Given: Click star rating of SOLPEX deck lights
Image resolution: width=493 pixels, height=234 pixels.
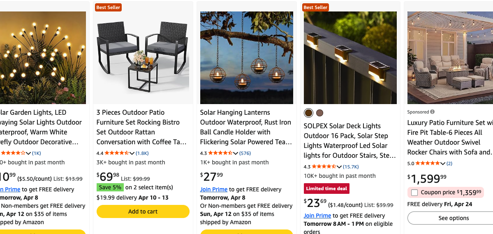Looking at the screenshot, I should point(324,167).
